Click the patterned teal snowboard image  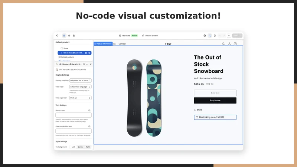(154, 98)
